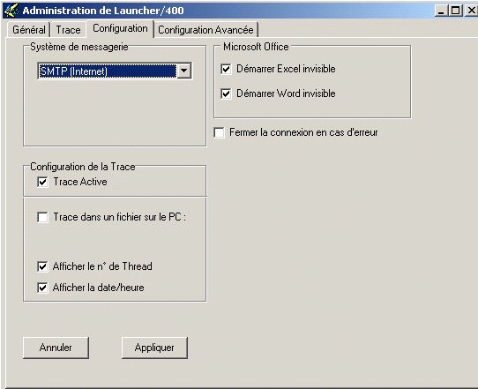Disable Afficher le n° de Thread
Image resolution: width=478 pixels, height=389 pixels.
point(42,266)
